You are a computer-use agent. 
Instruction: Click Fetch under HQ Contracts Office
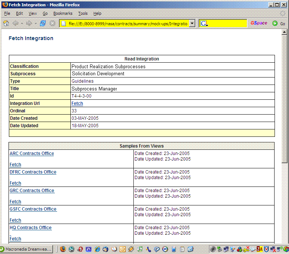pos(15,239)
